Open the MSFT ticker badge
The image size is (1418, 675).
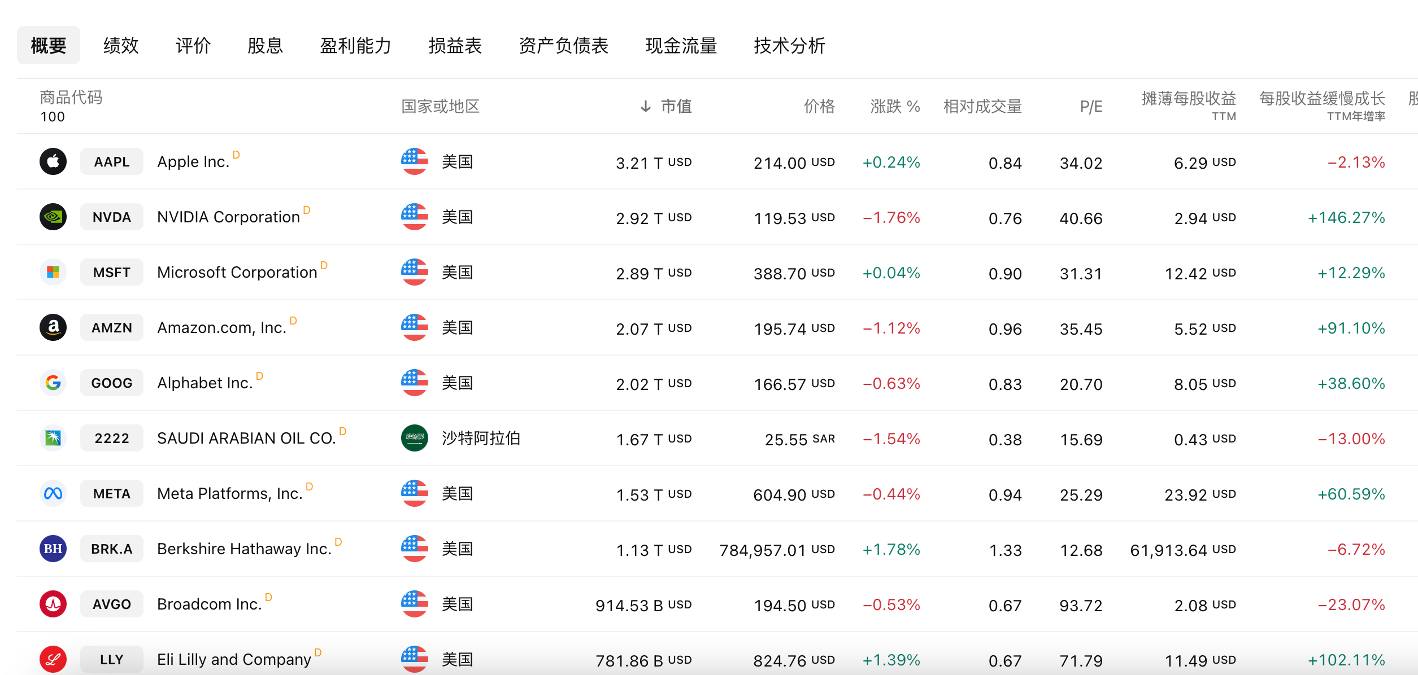pyautogui.click(x=112, y=273)
